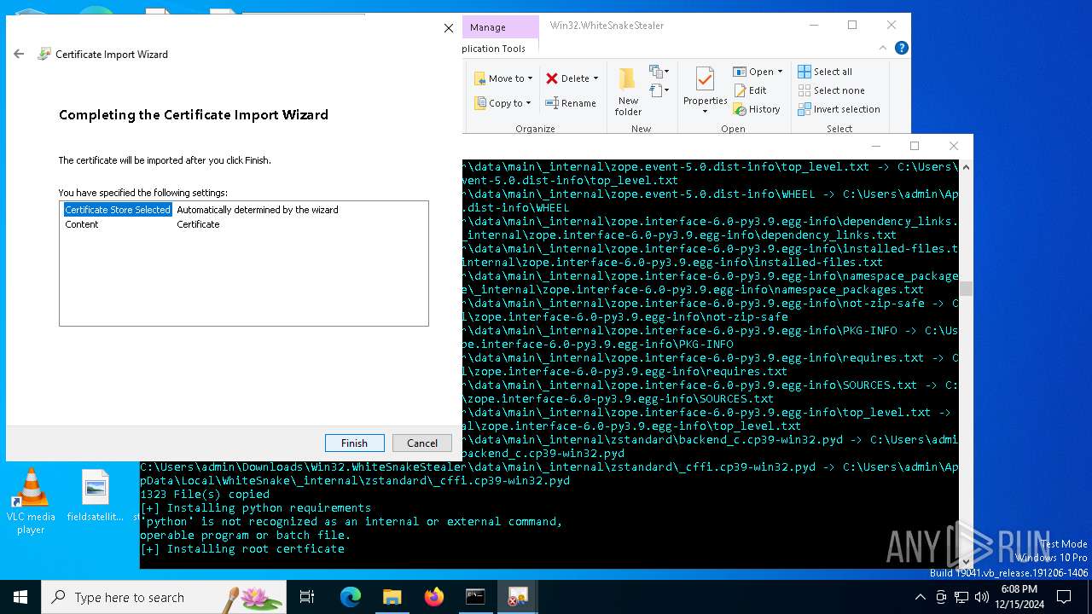Click 'Installing root certficate' console line
Screen dimensions: 1092x614
pyautogui.click(x=242, y=548)
